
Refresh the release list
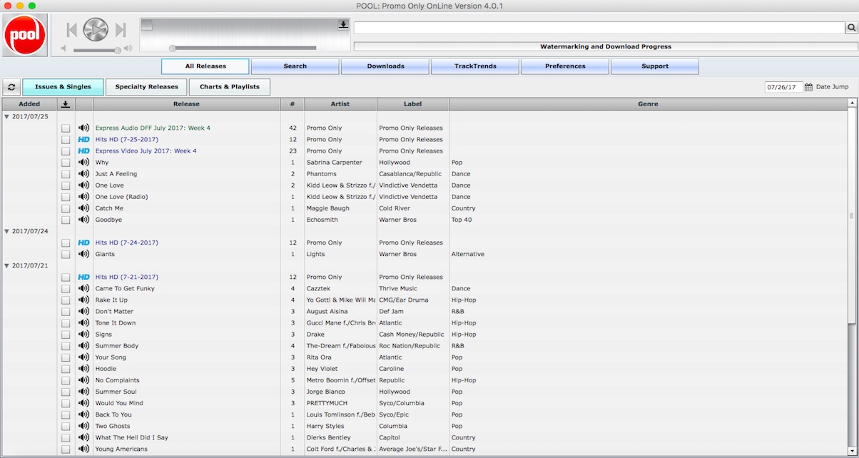tap(11, 87)
